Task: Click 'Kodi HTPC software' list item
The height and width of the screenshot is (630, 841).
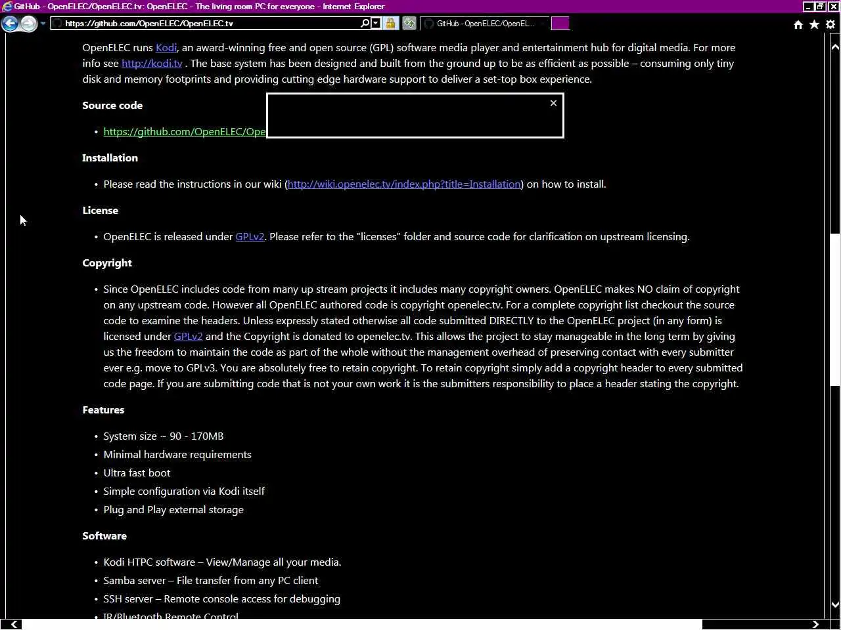Action: [x=222, y=562]
